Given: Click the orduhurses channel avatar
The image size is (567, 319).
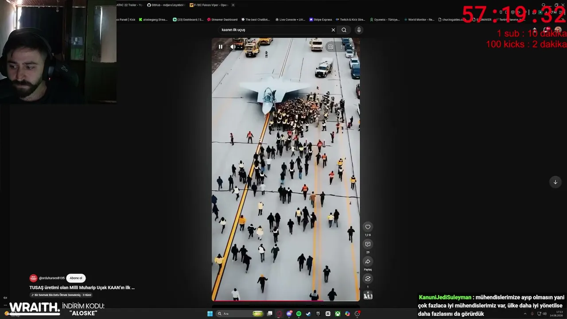Looking at the screenshot, I should click(x=33, y=278).
